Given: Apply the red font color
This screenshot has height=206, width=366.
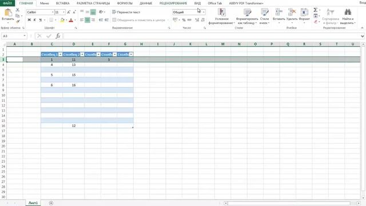Looking at the screenshot, I should click(71, 20).
